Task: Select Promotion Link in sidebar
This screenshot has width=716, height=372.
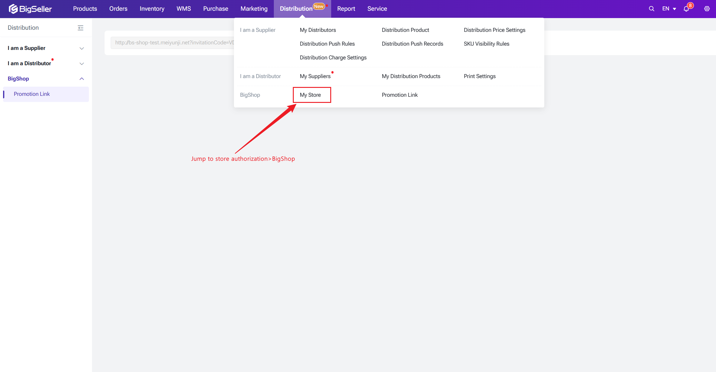Action: coord(32,94)
